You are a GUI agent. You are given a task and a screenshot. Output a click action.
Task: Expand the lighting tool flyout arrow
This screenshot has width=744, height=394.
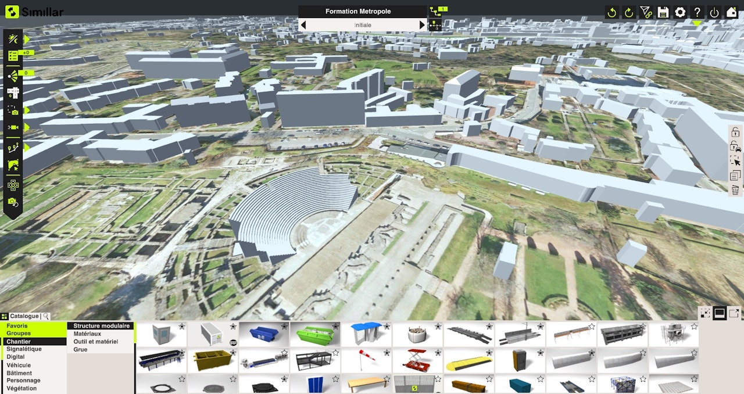tap(26, 39)
